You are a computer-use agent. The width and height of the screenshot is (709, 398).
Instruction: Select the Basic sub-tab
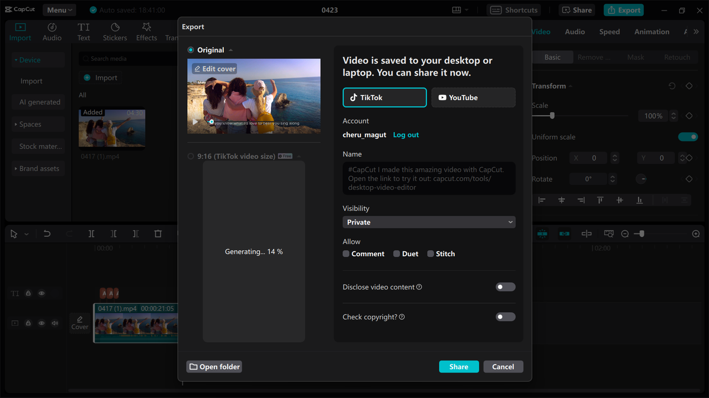click(x=552, y=57)
